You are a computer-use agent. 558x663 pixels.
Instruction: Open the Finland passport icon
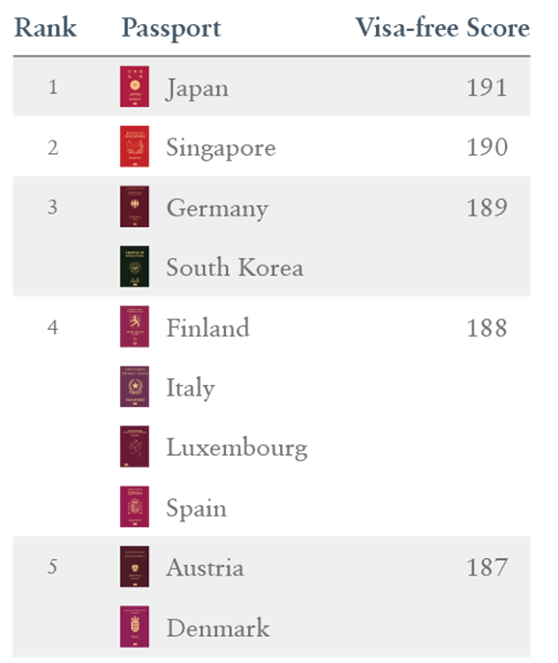(x=135, y=326)
